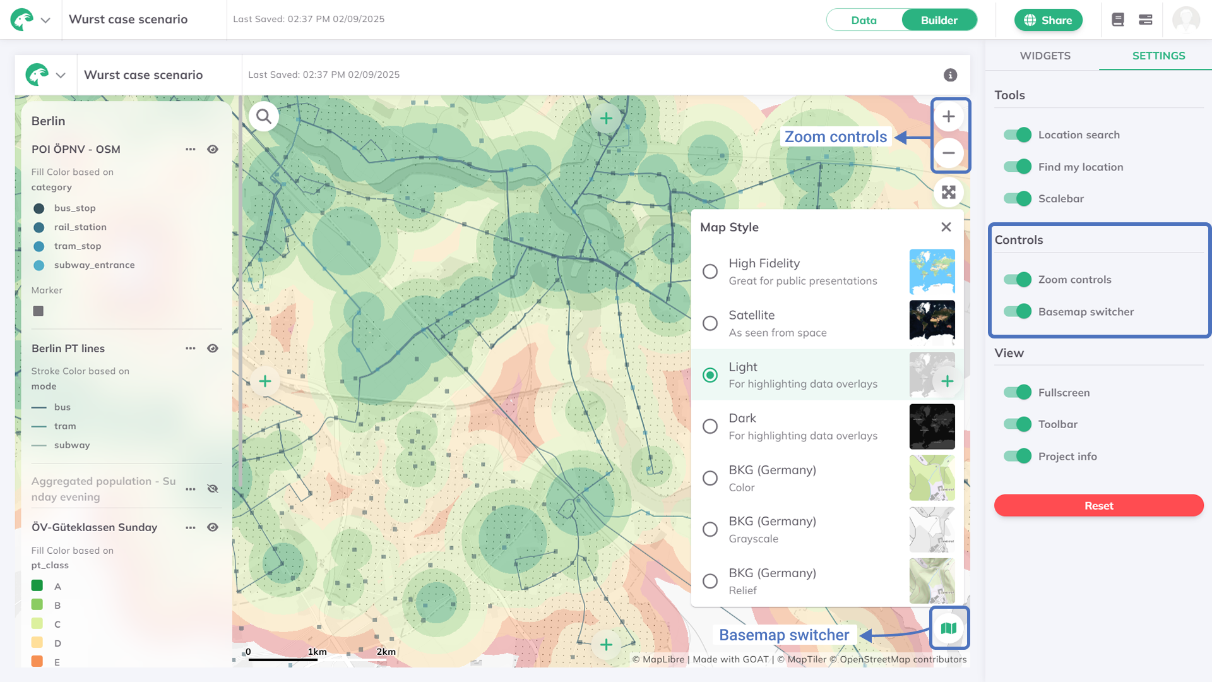This screenshot has height=682, width=1212.
Task: Open options for Berlin PT lines layer
Action: coord(190,349)
